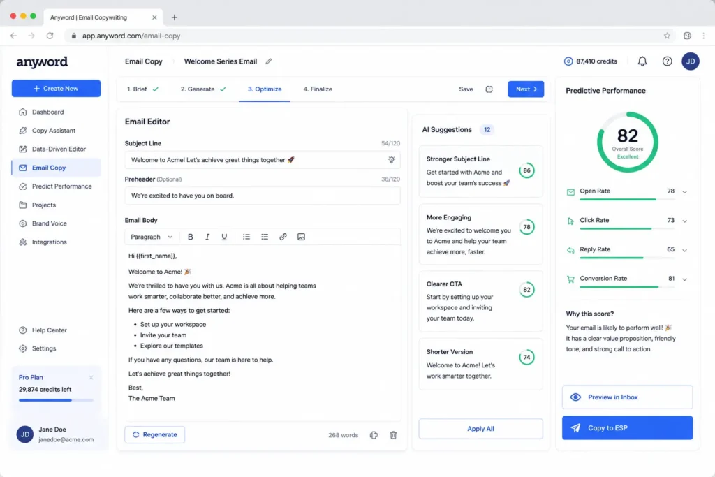Expand the Open Rate details

pyautogui.click(x=684, y=191)
